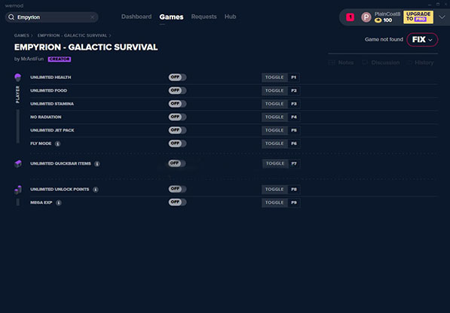Screen dimensions: 450x313
Task: Click Toggle button for Unlimited Quickbar Items
Action: point(275,163)
